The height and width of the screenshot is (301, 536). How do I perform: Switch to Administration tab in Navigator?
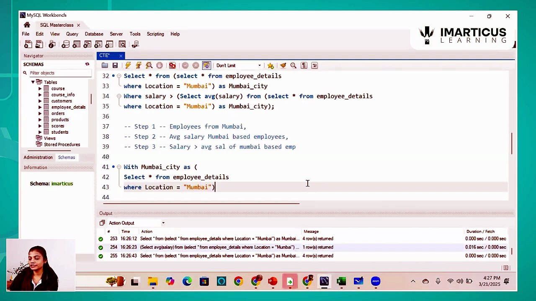pos(38,157)
